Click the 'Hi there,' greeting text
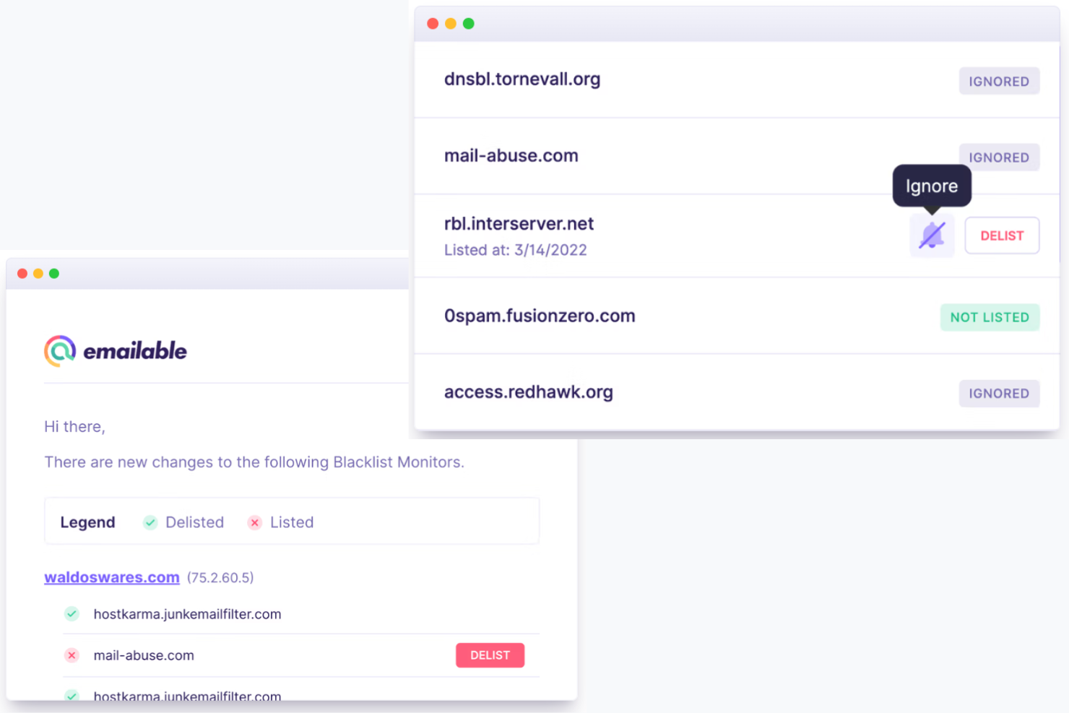The image size is (1069, 713). coord(74,427)
